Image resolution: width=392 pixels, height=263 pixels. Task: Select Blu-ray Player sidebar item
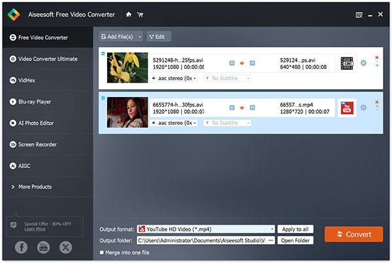pos(48,102)
